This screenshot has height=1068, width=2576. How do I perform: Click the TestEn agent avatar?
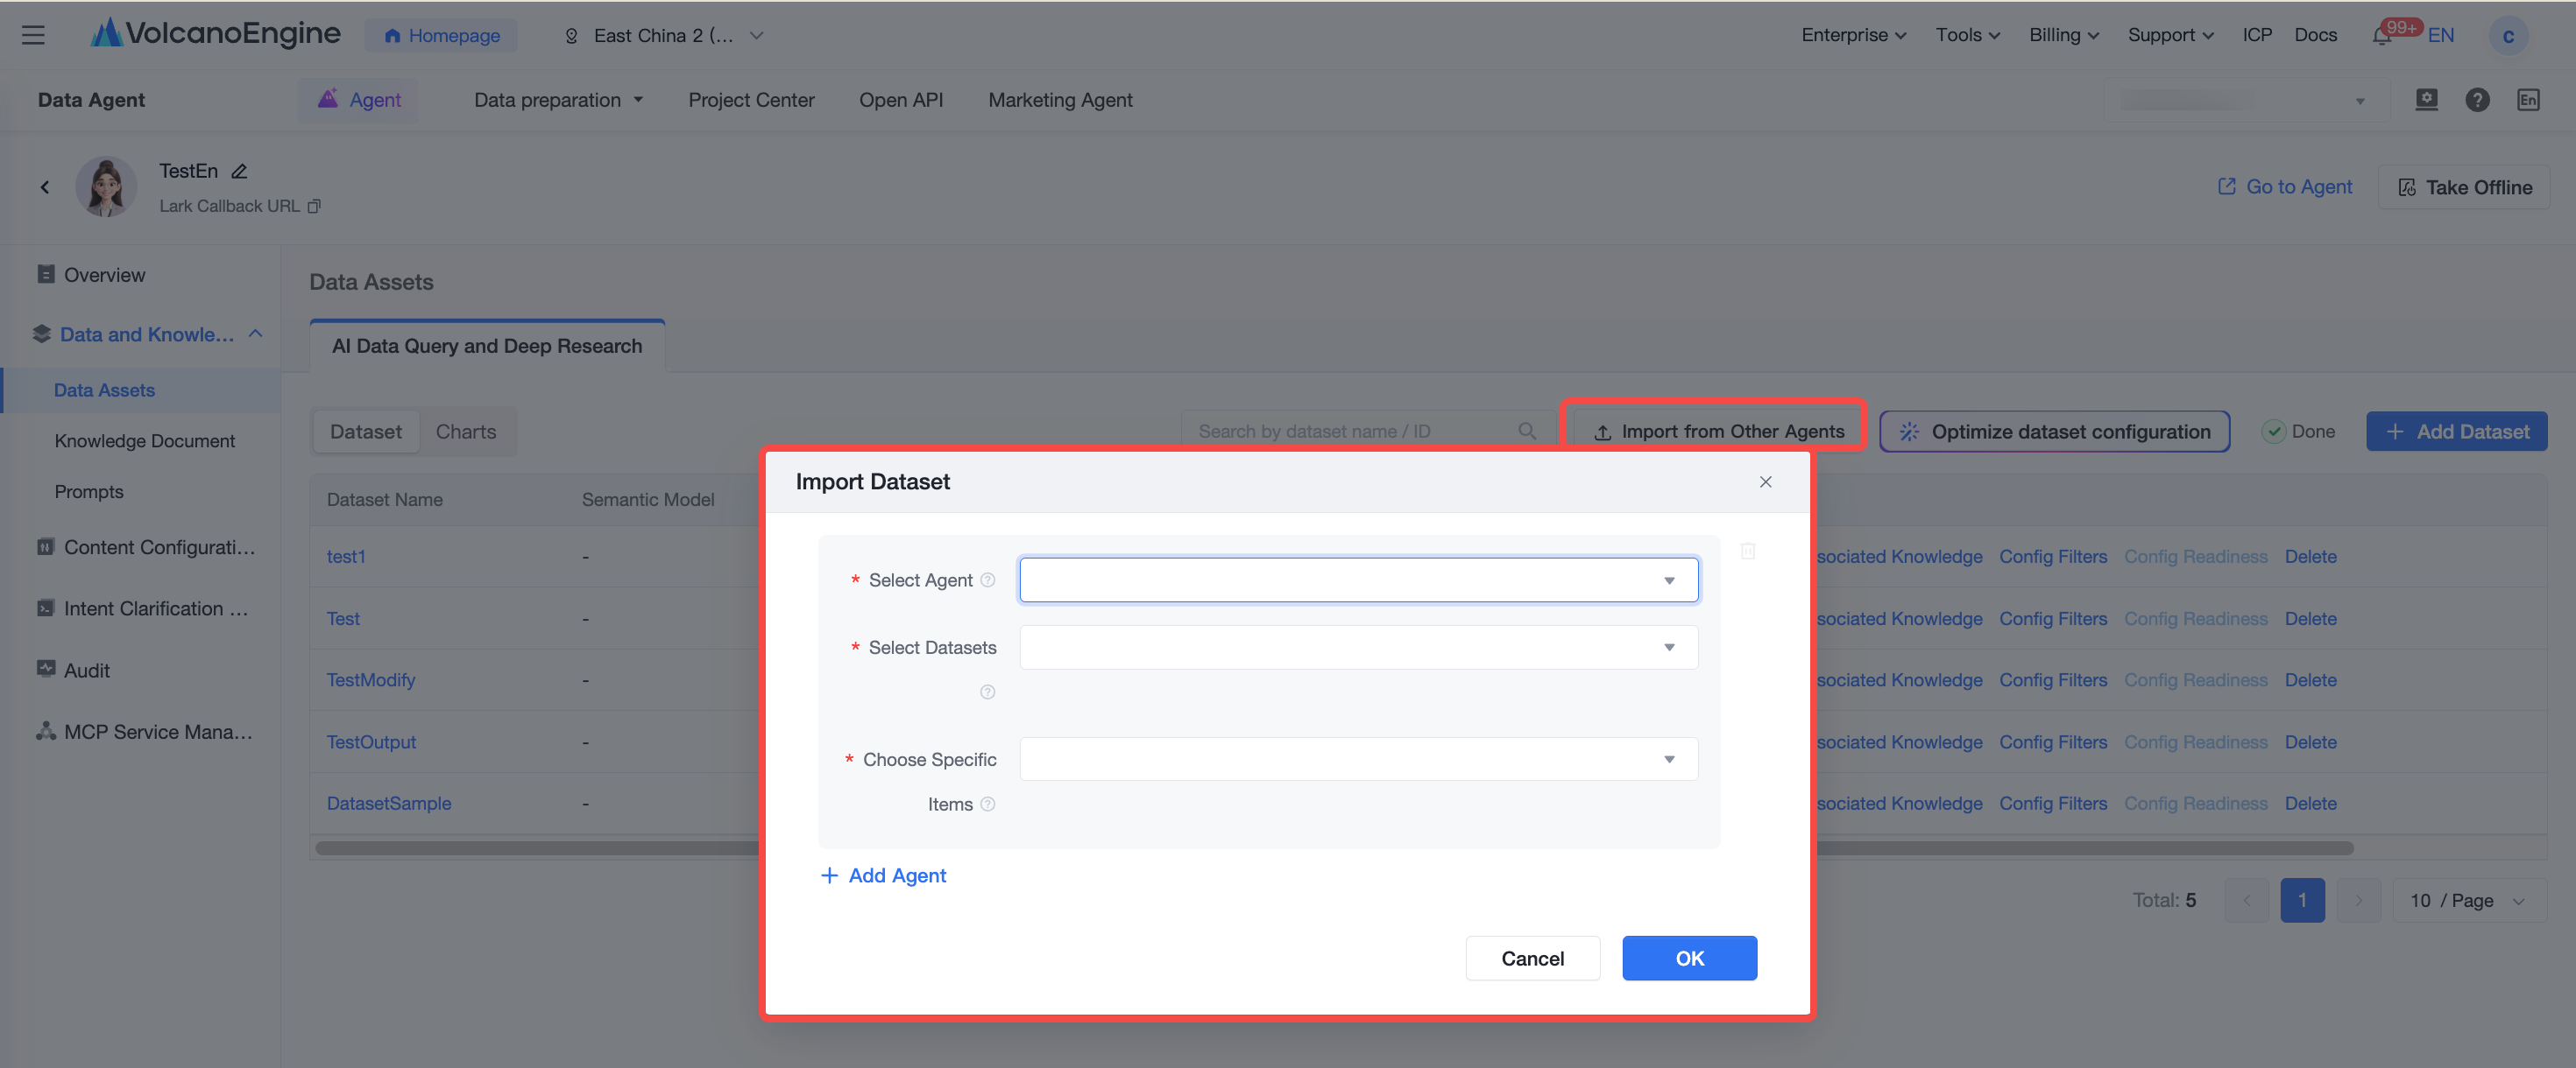click(x=106, y=186)
